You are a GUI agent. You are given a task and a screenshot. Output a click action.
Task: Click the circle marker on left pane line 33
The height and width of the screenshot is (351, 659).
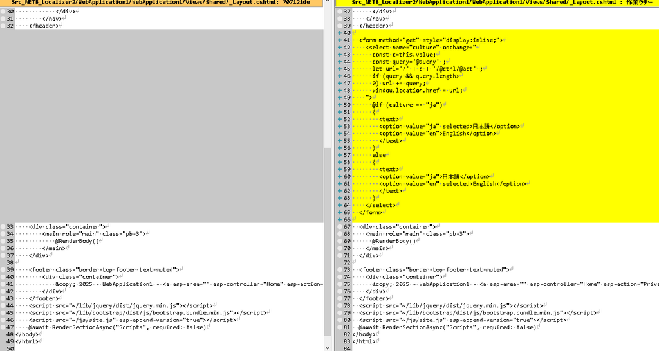point(3,227)
